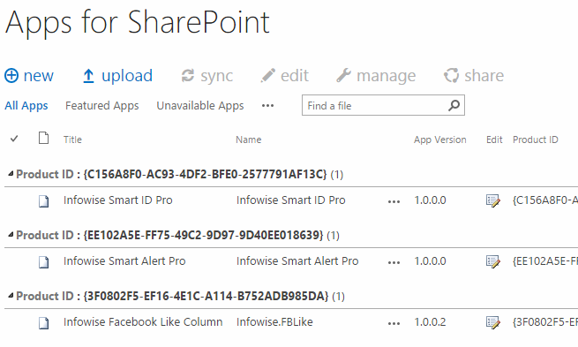Click Infowise Smart Alert Pro title

tap(124, 261)
